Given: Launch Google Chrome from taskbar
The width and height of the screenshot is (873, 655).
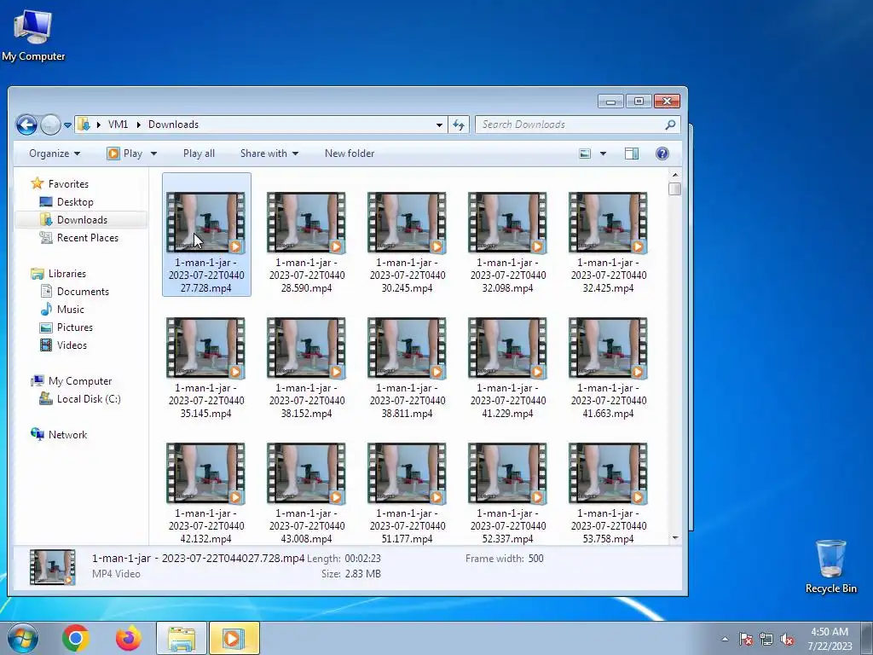Looking at the screenshot, I should coord(76,638).
